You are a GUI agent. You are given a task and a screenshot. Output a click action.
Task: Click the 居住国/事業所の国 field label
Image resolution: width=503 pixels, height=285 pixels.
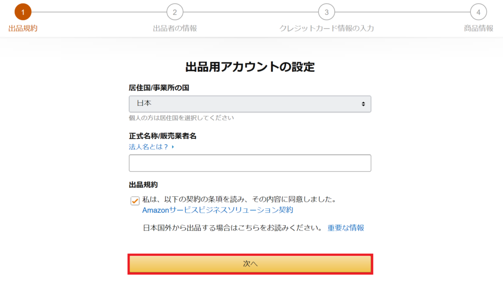[159, 88]
